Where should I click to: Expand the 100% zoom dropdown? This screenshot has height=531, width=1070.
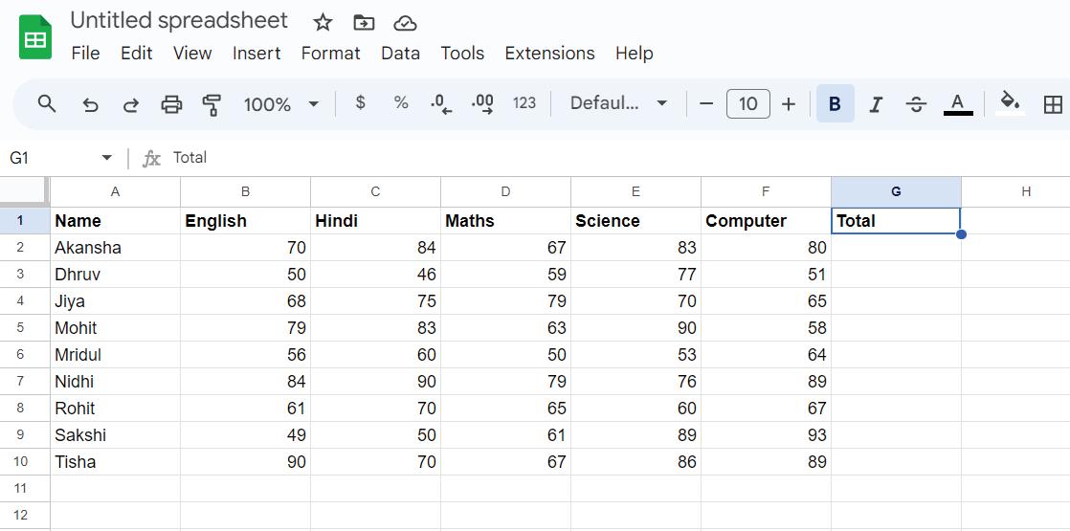point(313,103)
